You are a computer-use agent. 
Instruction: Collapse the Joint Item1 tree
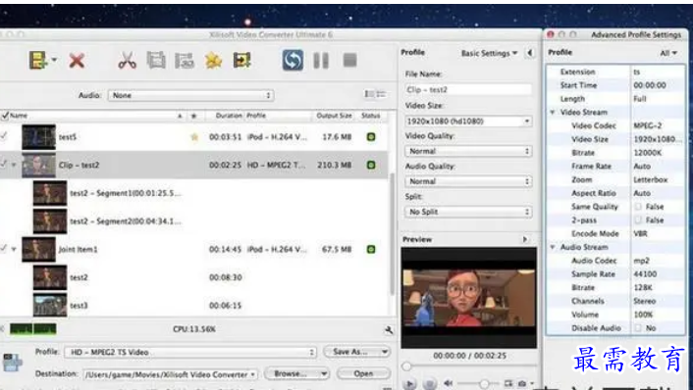coord(14,249)
